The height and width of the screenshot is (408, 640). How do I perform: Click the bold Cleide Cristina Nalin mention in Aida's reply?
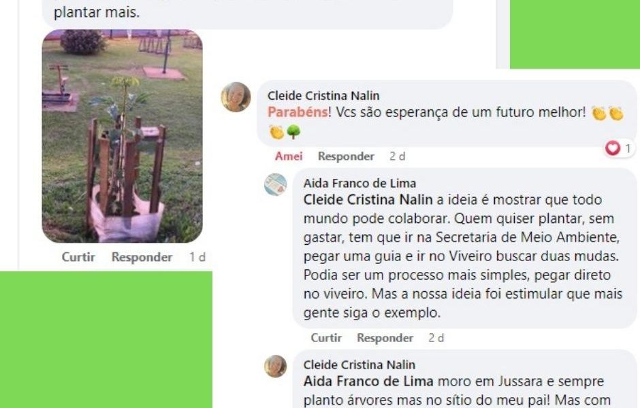(368, 200)
